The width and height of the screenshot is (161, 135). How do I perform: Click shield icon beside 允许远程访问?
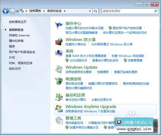(67, 60)
